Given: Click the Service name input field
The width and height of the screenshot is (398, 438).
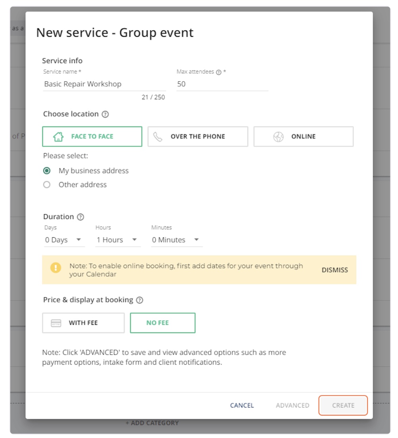Looking at the screenshot, I should click(x=104, y=84).
